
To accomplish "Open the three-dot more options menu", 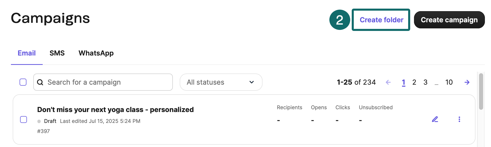I will click(x=459, y=119).
